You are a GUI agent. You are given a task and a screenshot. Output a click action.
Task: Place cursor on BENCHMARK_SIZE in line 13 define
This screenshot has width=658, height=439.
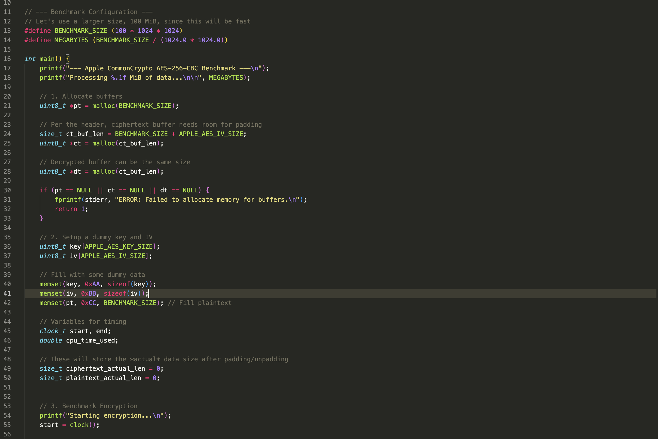coord(81,31)
